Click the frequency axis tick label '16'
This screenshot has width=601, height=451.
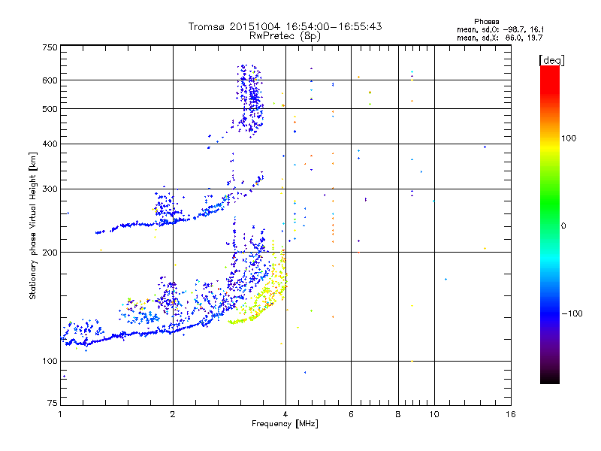(511, 414)
